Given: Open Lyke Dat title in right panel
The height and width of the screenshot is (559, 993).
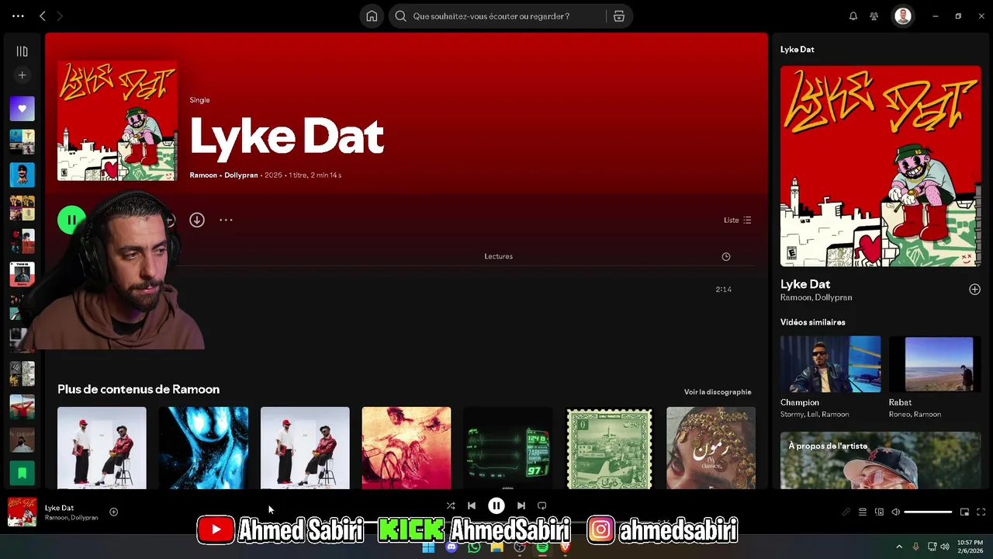Looking at the screenshot, I should [805, 284].
